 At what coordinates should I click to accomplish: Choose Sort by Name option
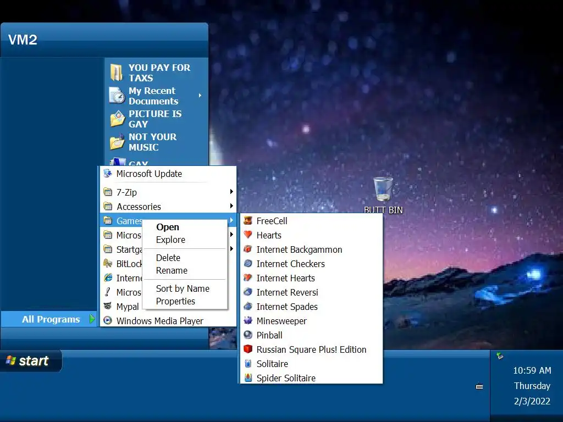click(183, 288)
